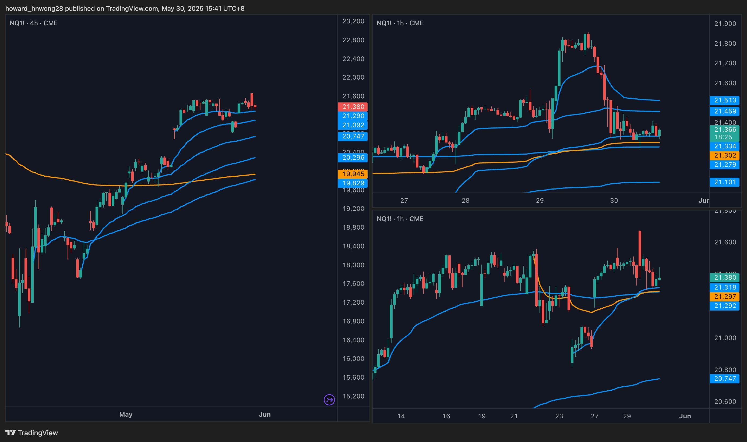
Task: Click date 28 on the top-right time axis
Action: coord(465,201)
